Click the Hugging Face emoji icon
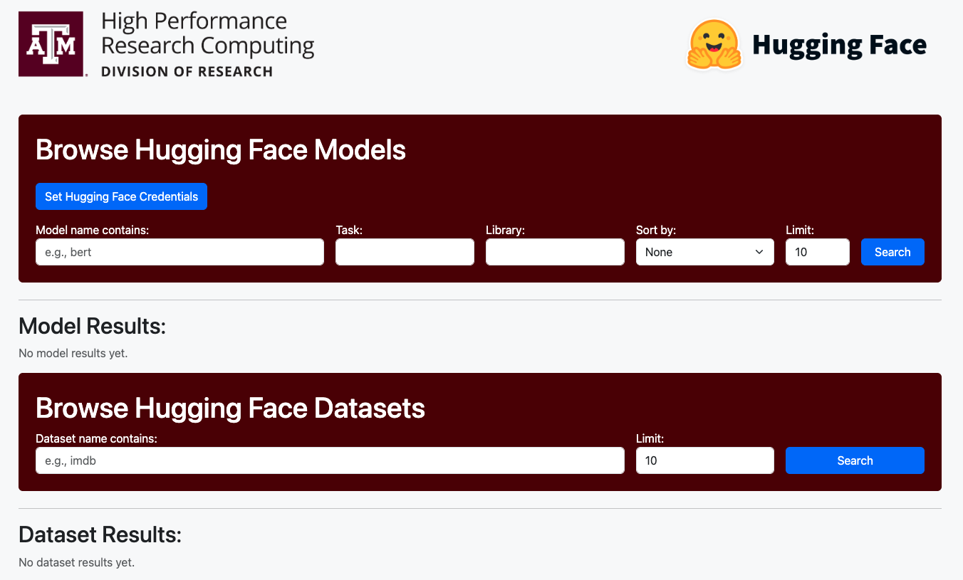 click(x=714, y=44)
